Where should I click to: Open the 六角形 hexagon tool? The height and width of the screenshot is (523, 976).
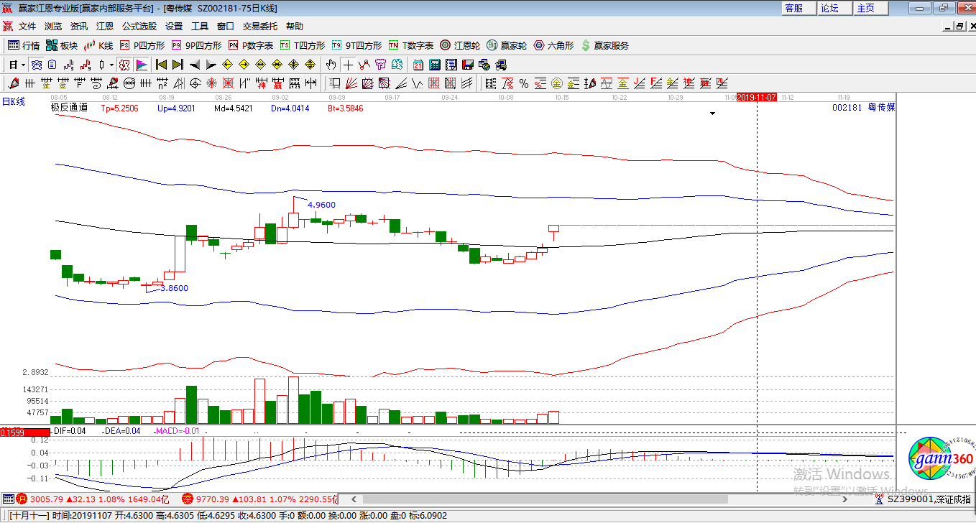(x=553, y=45)
